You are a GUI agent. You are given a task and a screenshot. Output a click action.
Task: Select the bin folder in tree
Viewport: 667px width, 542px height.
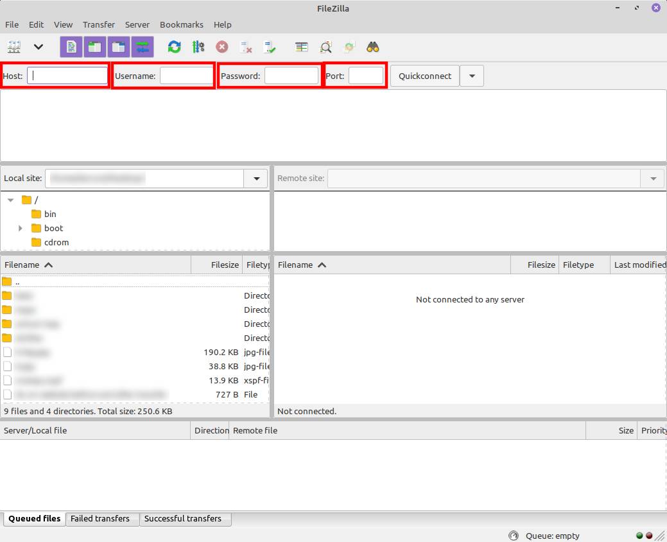50,214
